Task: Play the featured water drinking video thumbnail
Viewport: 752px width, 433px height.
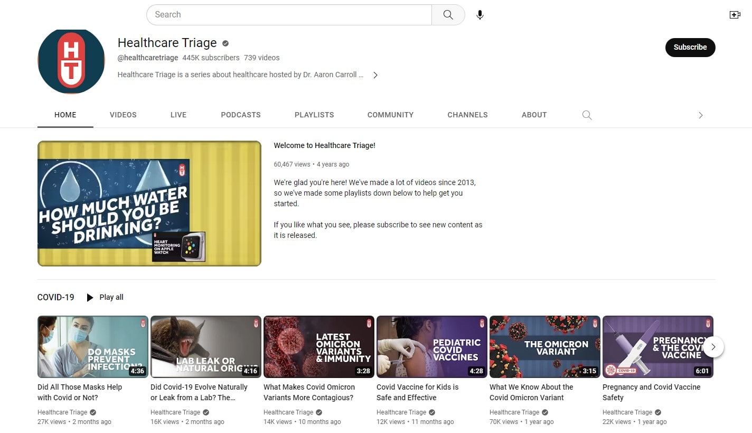Action: click(149, 204)
